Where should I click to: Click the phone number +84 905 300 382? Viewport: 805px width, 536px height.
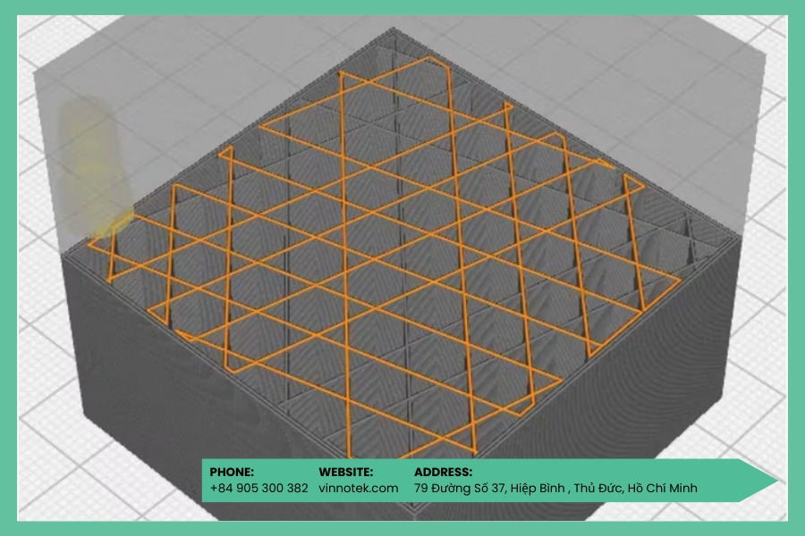[x=258, y=489]
